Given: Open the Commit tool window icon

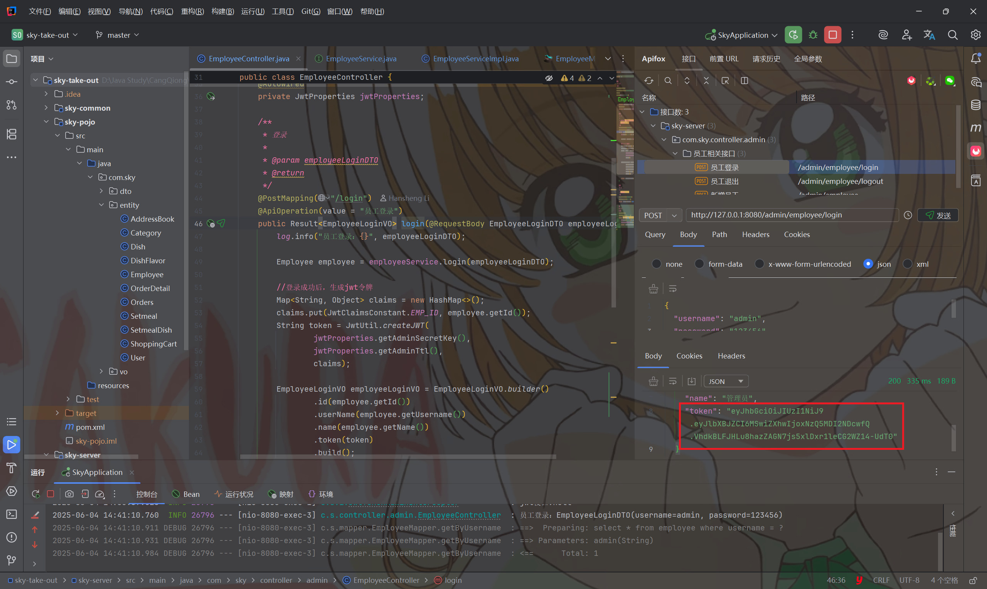Looking at the screenshot, I should pos(12,82).
